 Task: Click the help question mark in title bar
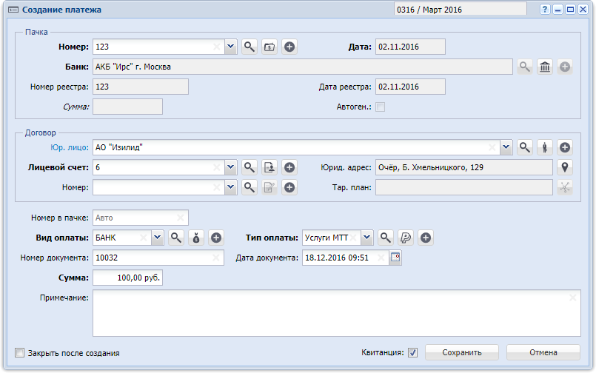545,10
